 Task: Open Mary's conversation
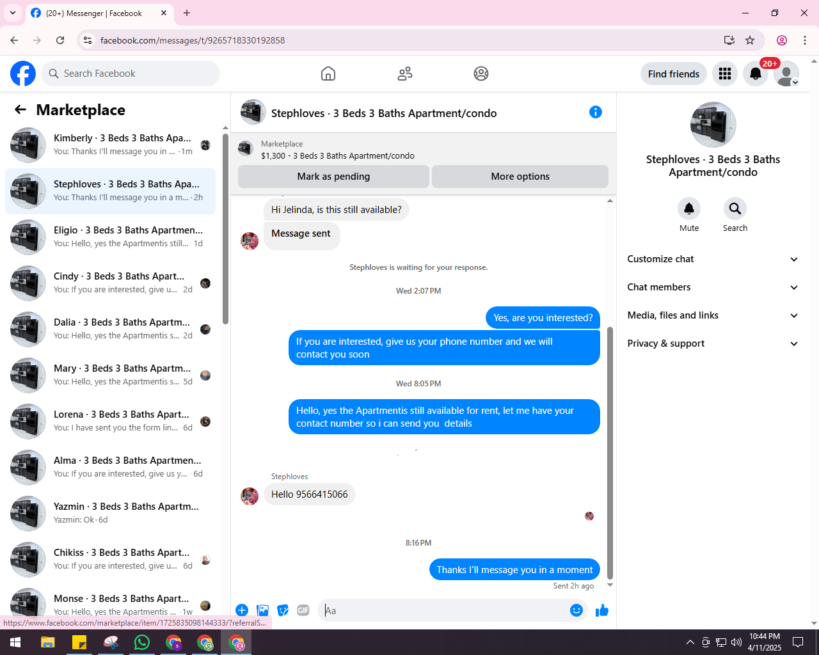click(110, 375)
